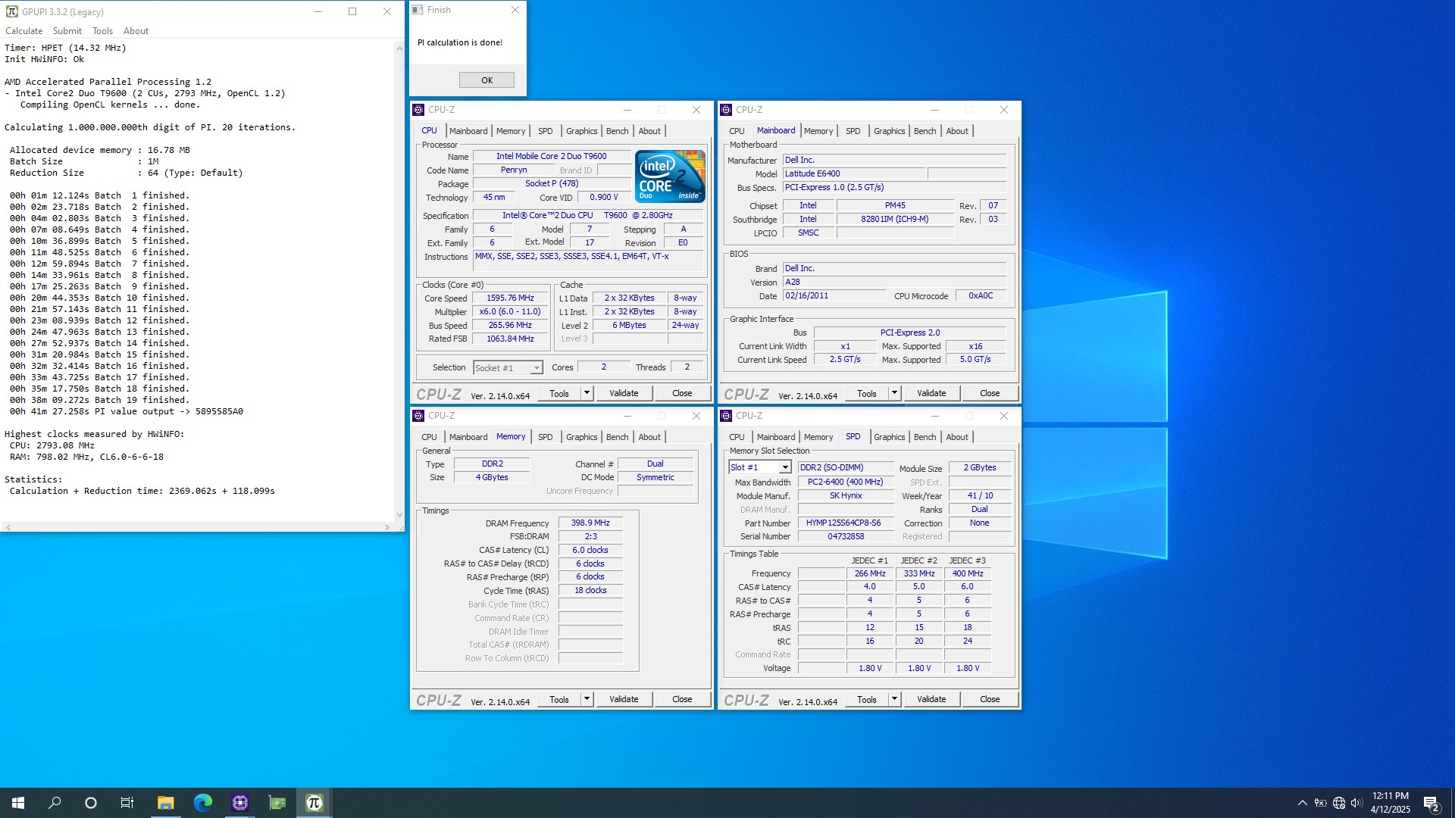Open network globe icon in system tray
The image size is (1455, 818).
1339,803
